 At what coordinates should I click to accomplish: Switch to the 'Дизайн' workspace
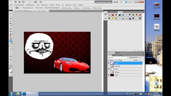(x=116, y=2)
